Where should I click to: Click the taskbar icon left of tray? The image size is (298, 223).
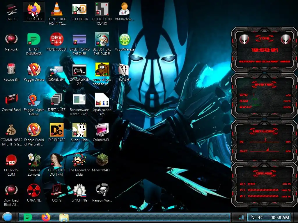tap(241, 217)
